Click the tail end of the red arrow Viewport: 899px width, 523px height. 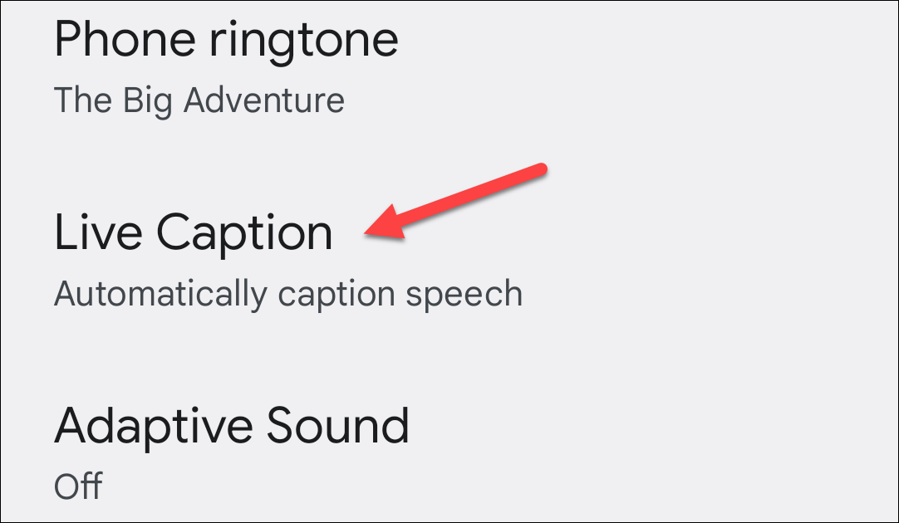point(540,169)
